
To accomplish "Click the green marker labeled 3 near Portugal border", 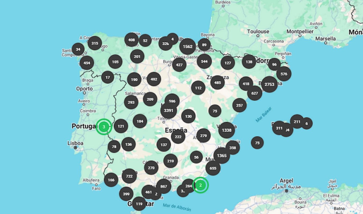I will tap(104, 127).
